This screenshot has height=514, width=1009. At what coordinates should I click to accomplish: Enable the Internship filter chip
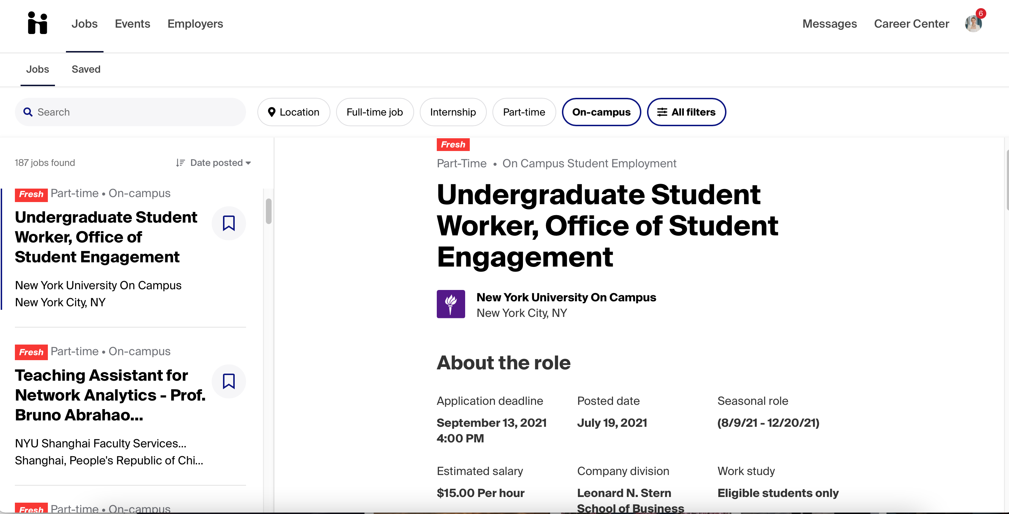pos(453,112)
